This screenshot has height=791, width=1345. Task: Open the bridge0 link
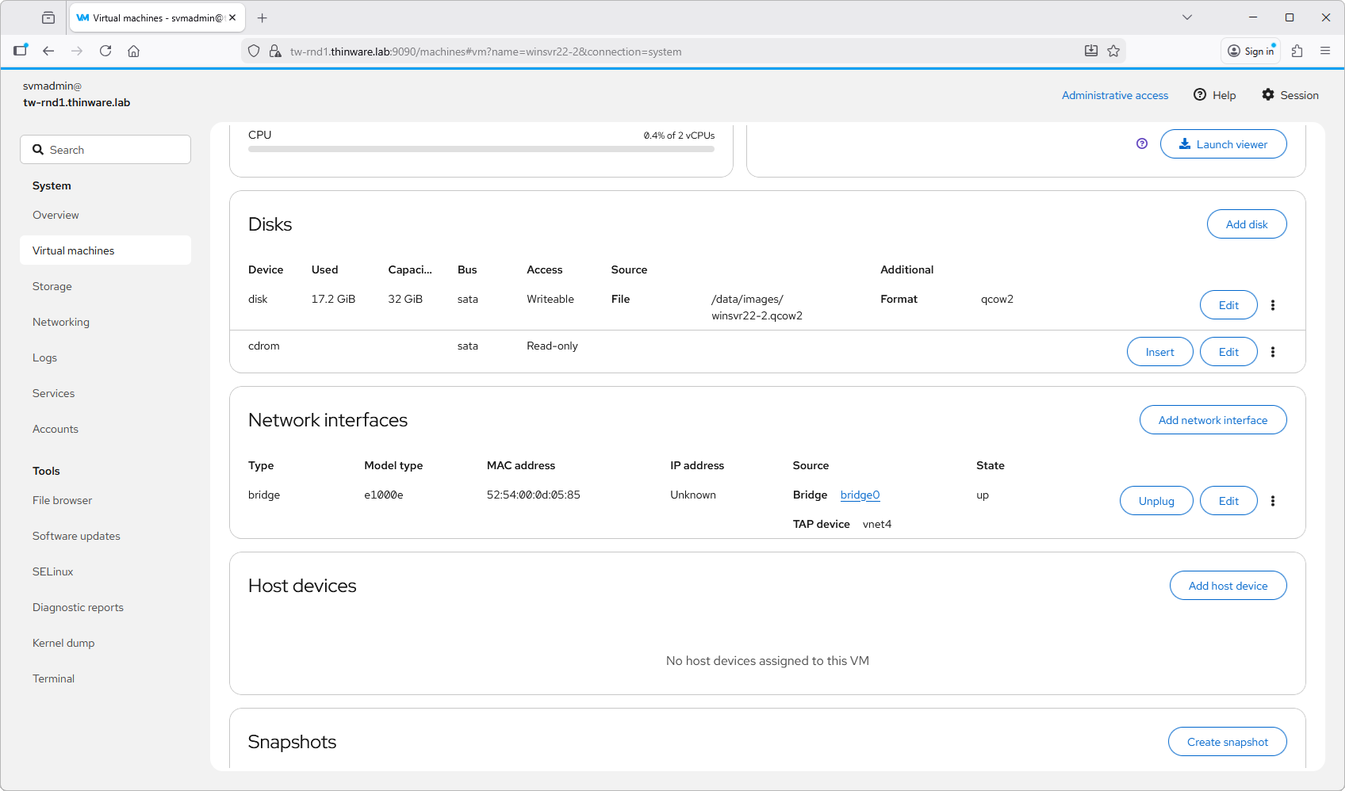coord(860,495)
